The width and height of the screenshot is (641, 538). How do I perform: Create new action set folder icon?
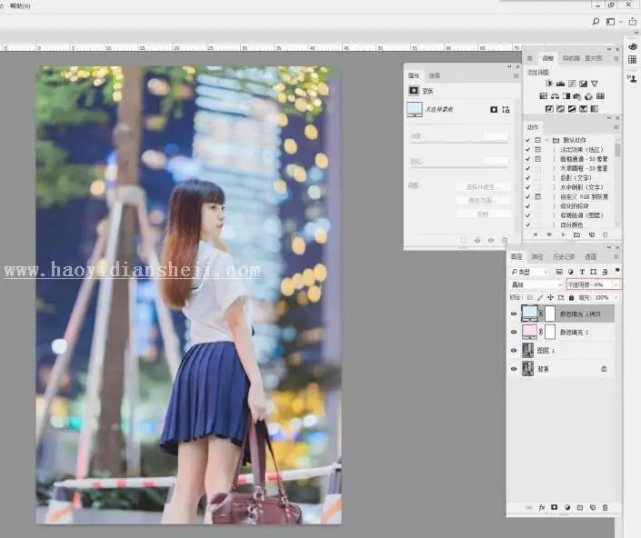(576, 234)
